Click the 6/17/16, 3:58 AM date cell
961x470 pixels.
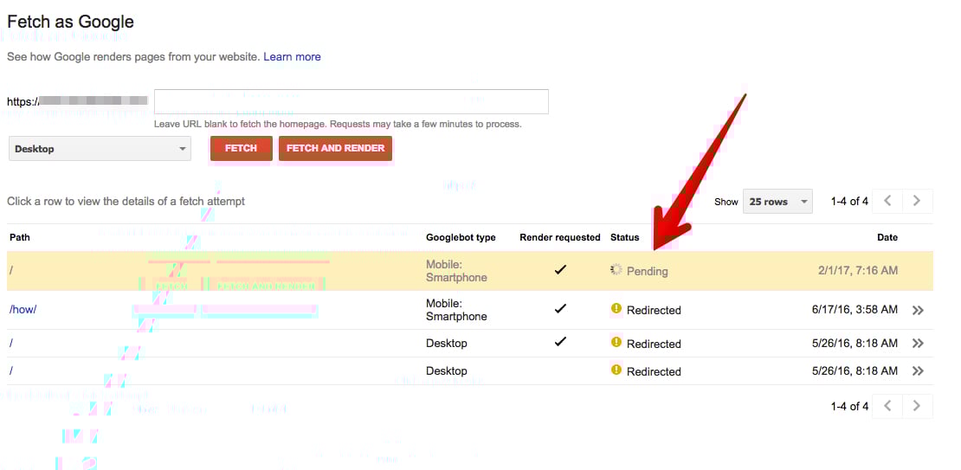pos(855,310)
